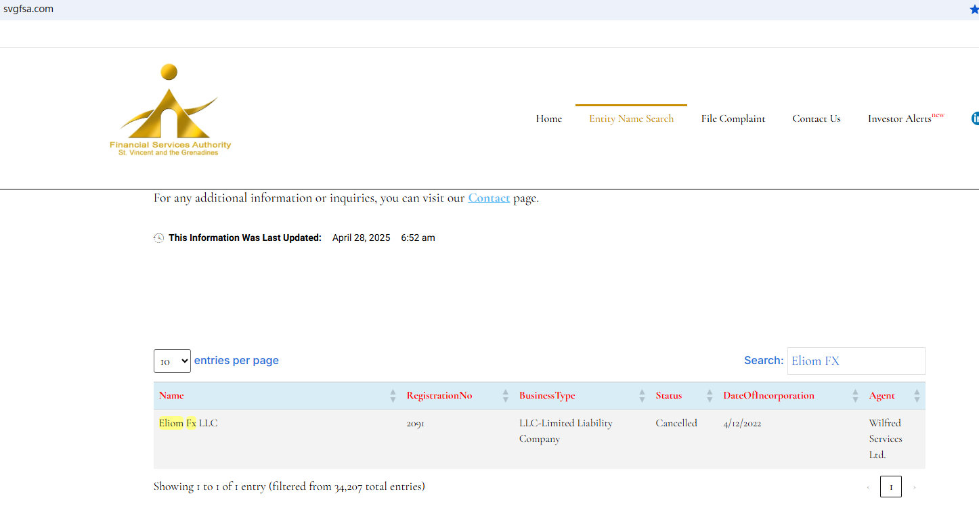Click the 6:52 am time text

(x=418, y=238)
